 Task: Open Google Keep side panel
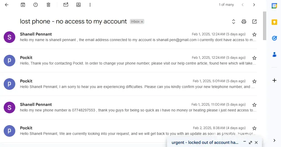274,22
